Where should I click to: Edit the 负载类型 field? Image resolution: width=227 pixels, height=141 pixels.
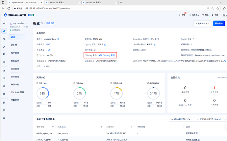pos(49,50)
